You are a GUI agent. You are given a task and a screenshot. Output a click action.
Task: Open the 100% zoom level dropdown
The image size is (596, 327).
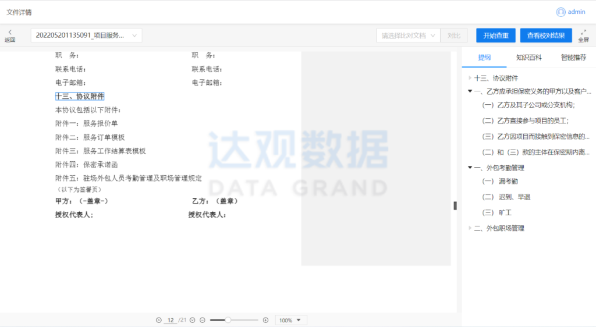point(290,320)
